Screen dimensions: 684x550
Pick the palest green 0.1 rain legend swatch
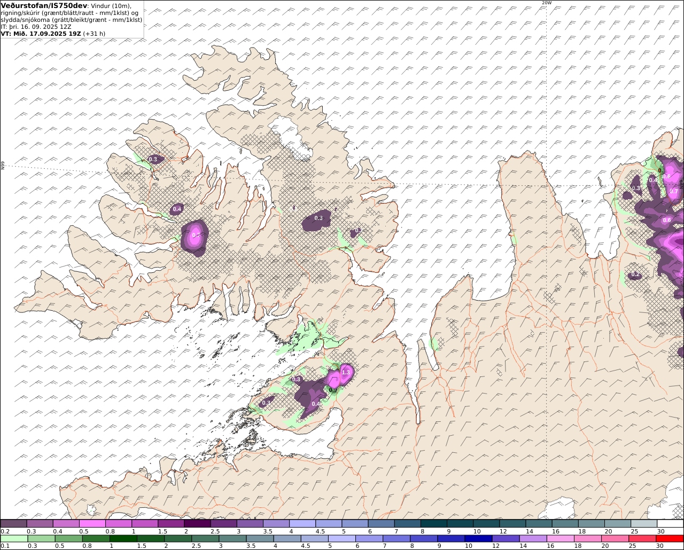coord(14,538)
